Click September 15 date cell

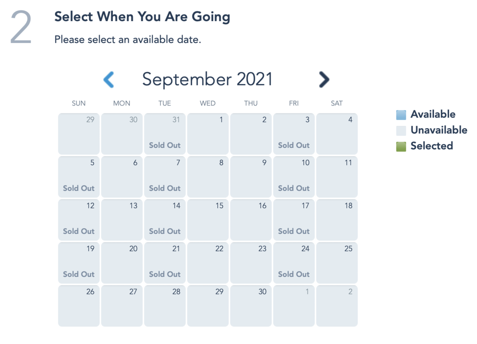(x=208, y=219)
